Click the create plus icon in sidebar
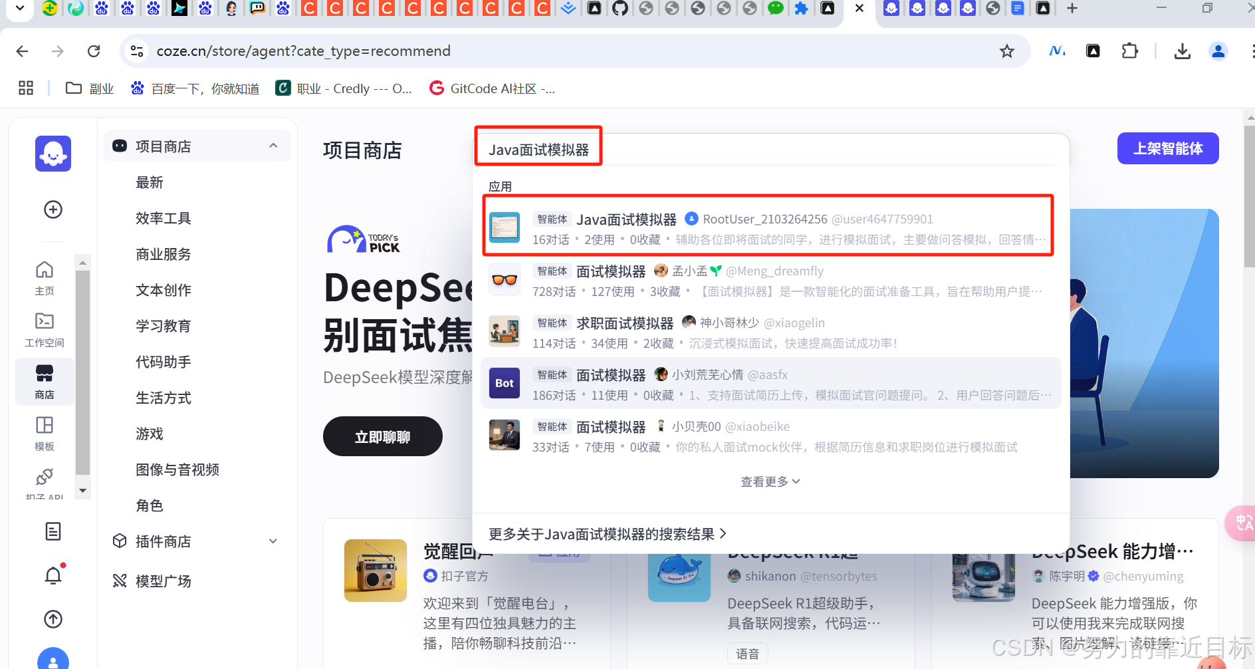The height and width of the screenshot is (669, 1255). (x=53, y=209)
